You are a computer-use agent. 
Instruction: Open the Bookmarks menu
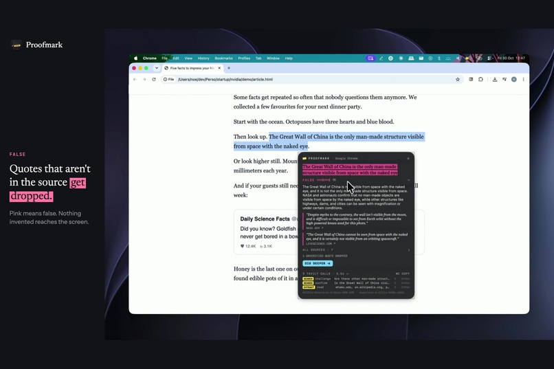pos(223,58)
